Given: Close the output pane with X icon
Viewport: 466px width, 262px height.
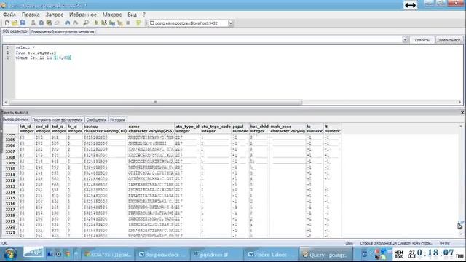Looking at the screenshot, I should (x=462, y=113).
